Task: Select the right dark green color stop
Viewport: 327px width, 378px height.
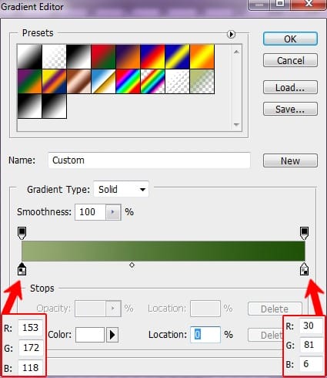Action: [x=304, y=269]
